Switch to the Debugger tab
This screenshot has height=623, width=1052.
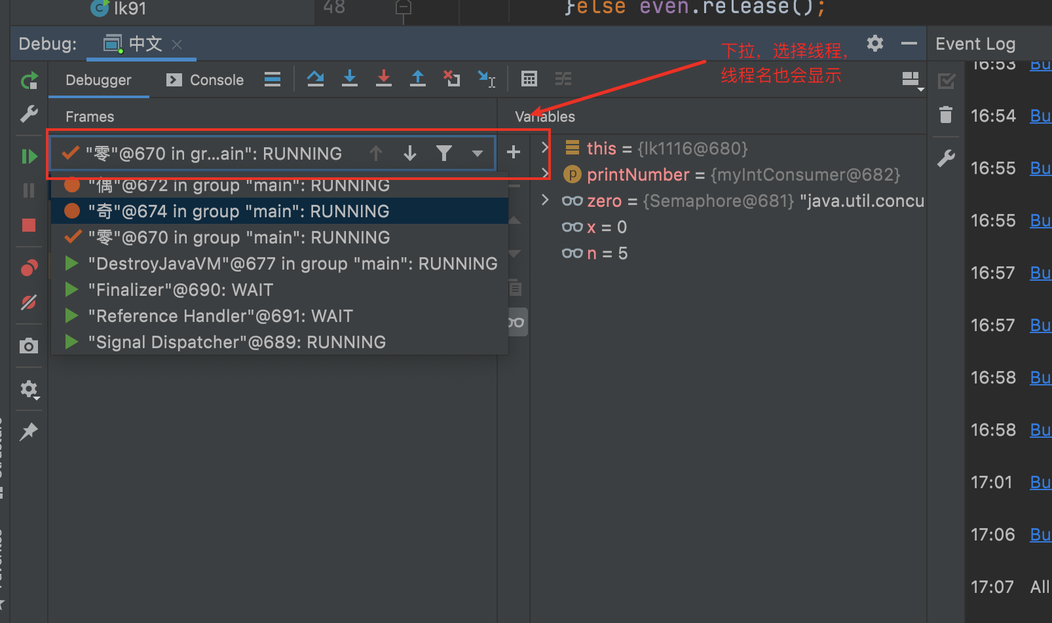pos(98,80)
